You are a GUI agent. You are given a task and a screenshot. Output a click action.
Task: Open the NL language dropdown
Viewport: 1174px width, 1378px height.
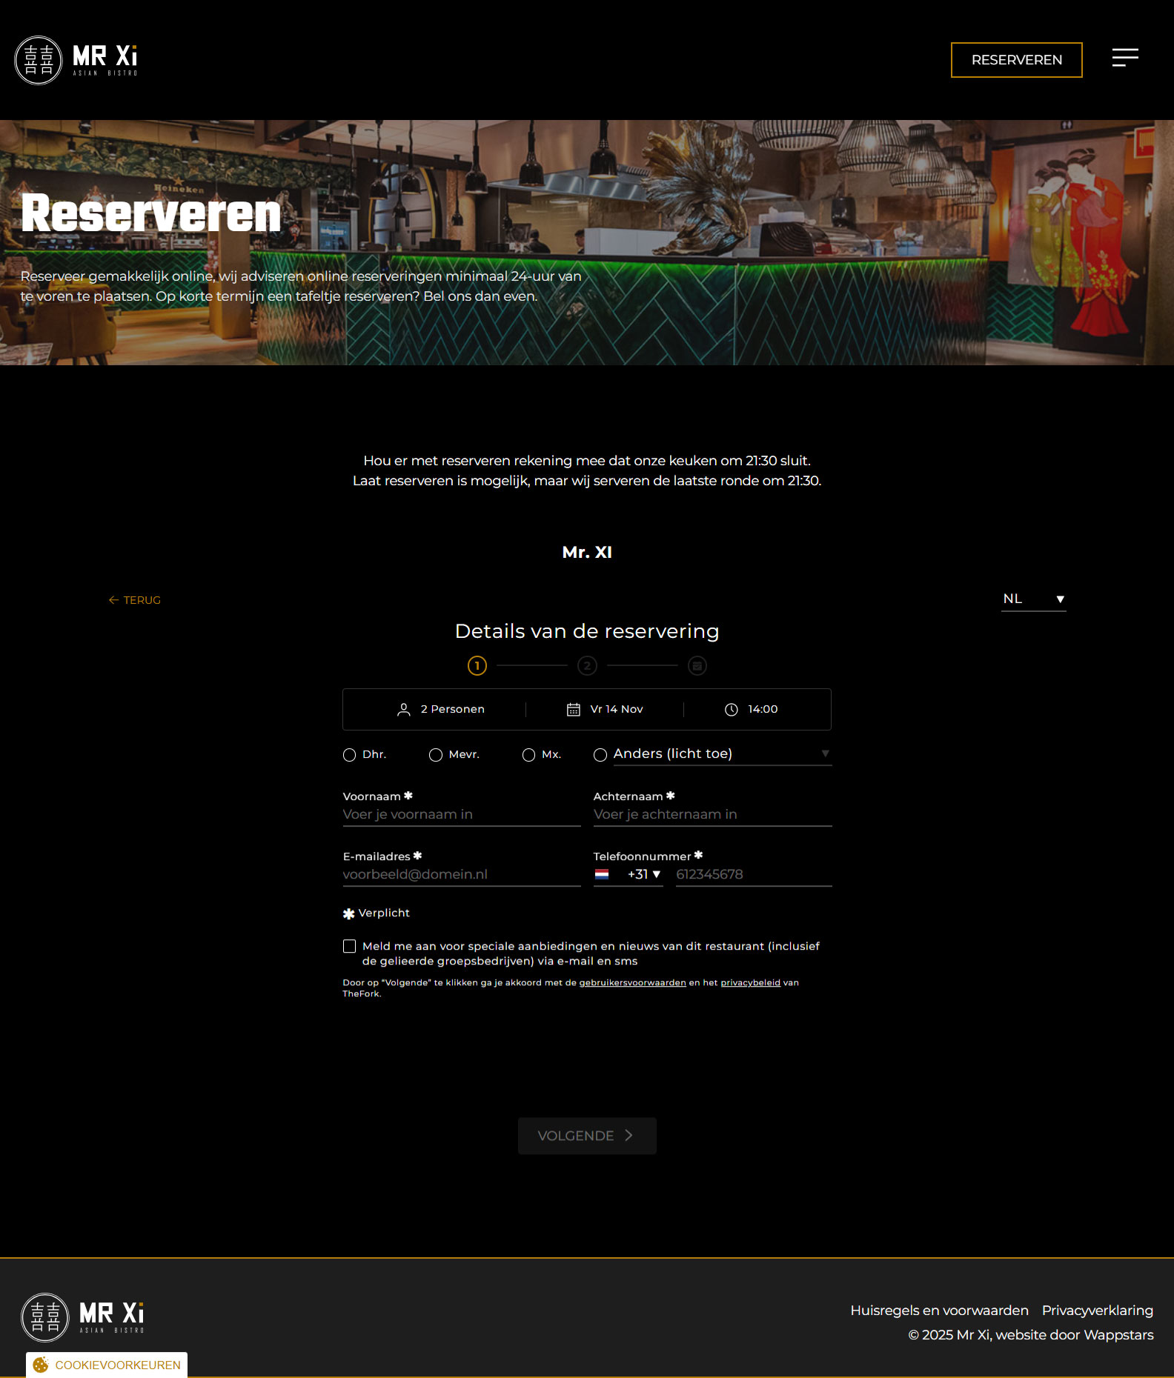click(x=1033, y=599)
